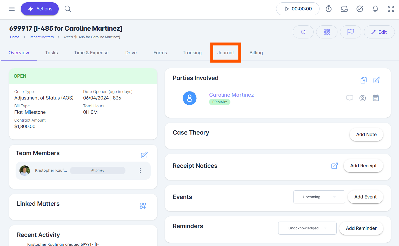Image resolution: width=399 pixels, height=246 pixels.
Task: Add linked matter grid-plus icon
Action: tap(143, 206)
